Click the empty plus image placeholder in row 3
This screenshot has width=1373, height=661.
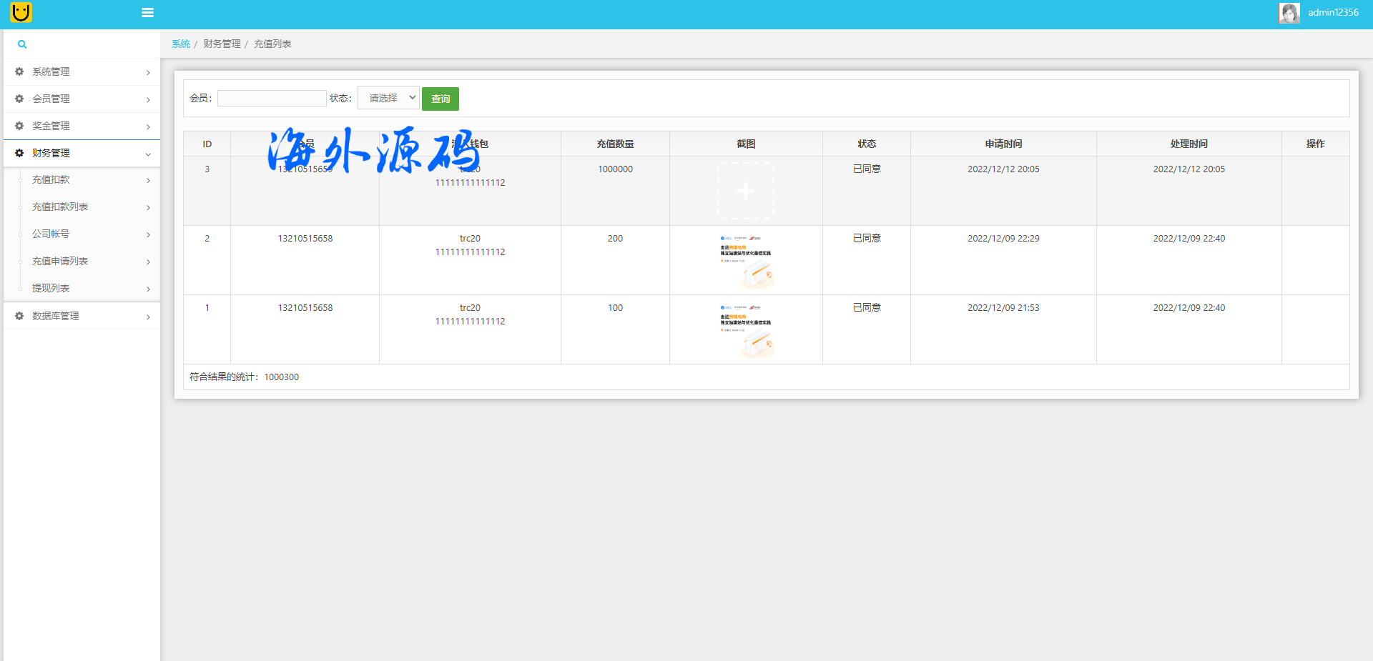tap(746, 191)
